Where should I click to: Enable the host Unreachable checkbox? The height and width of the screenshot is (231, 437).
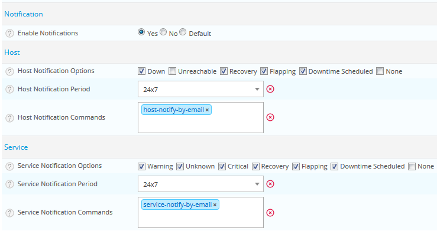[172, 71]
